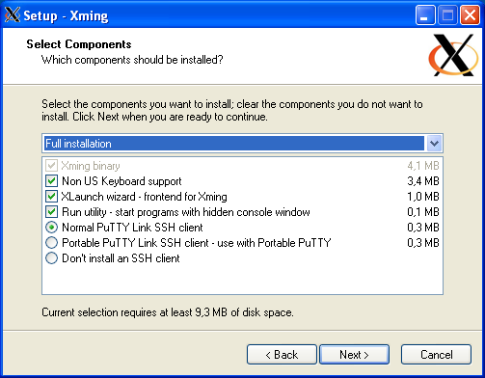Continue with the Next button

[354, 355]
